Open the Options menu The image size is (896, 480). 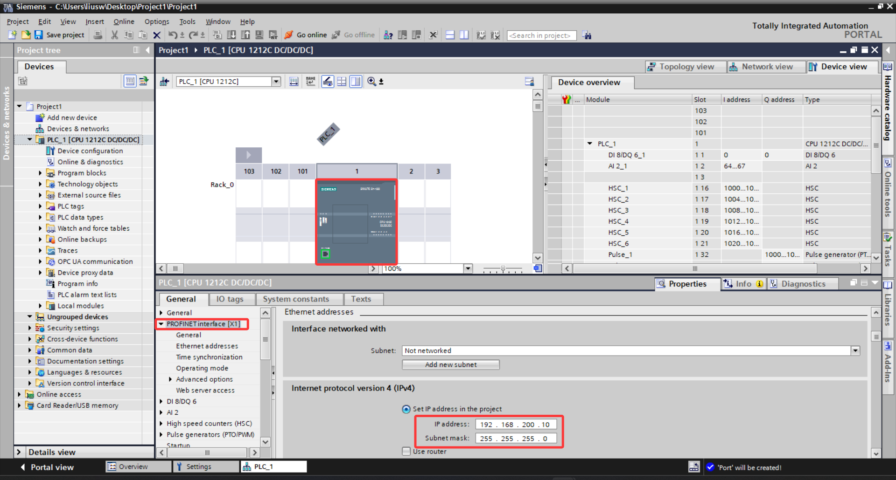click(157, 21)
